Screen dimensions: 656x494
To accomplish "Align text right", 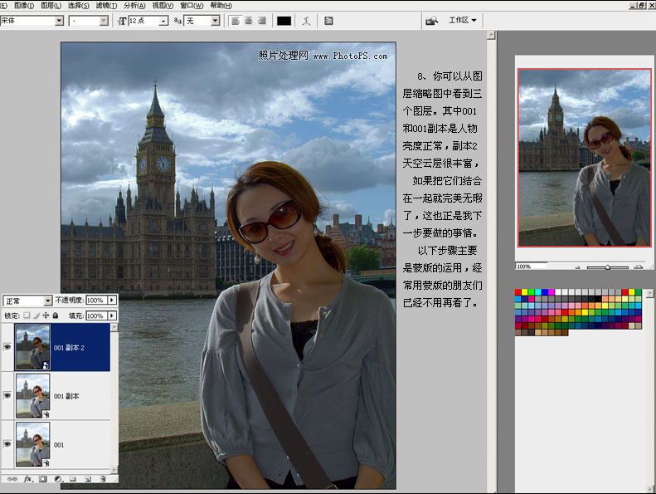I will [x=262, y=21].
